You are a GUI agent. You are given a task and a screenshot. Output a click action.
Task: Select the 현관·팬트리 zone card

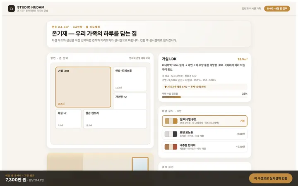tap(115, 119)
